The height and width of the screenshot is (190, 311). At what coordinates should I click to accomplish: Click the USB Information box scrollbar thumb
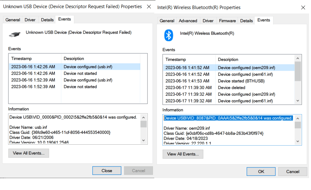click(143, 124)
